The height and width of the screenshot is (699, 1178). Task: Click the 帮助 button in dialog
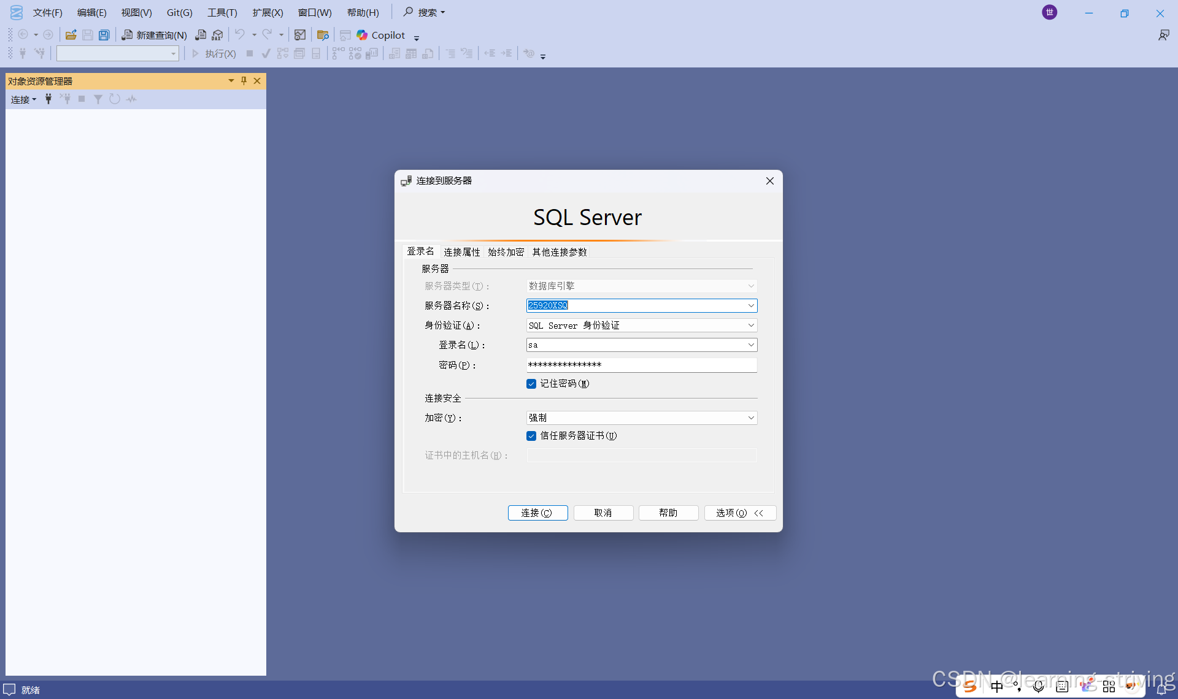click(668, 513)
